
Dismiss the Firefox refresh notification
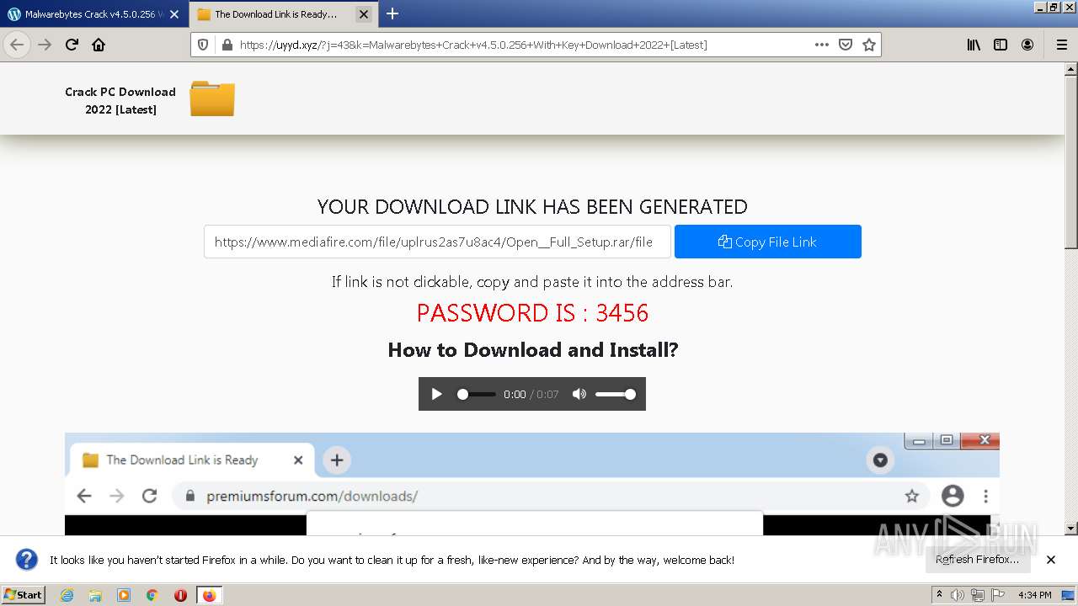1051,560
